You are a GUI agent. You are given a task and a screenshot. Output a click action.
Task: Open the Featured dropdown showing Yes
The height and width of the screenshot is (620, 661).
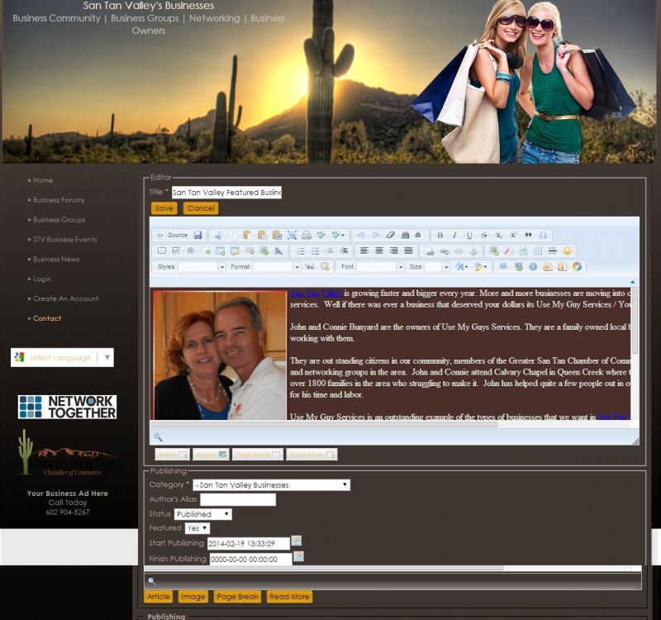pyautogui.click(x=197, y=528)
